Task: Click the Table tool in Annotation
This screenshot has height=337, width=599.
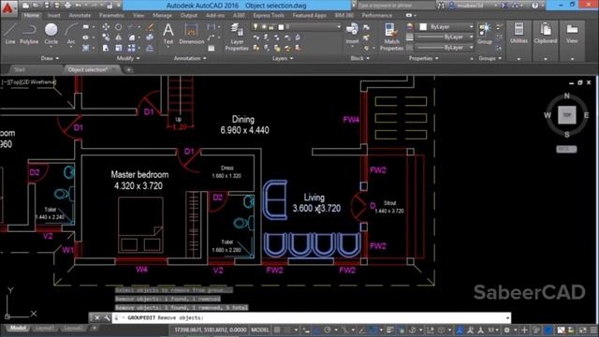Action: 212,48
